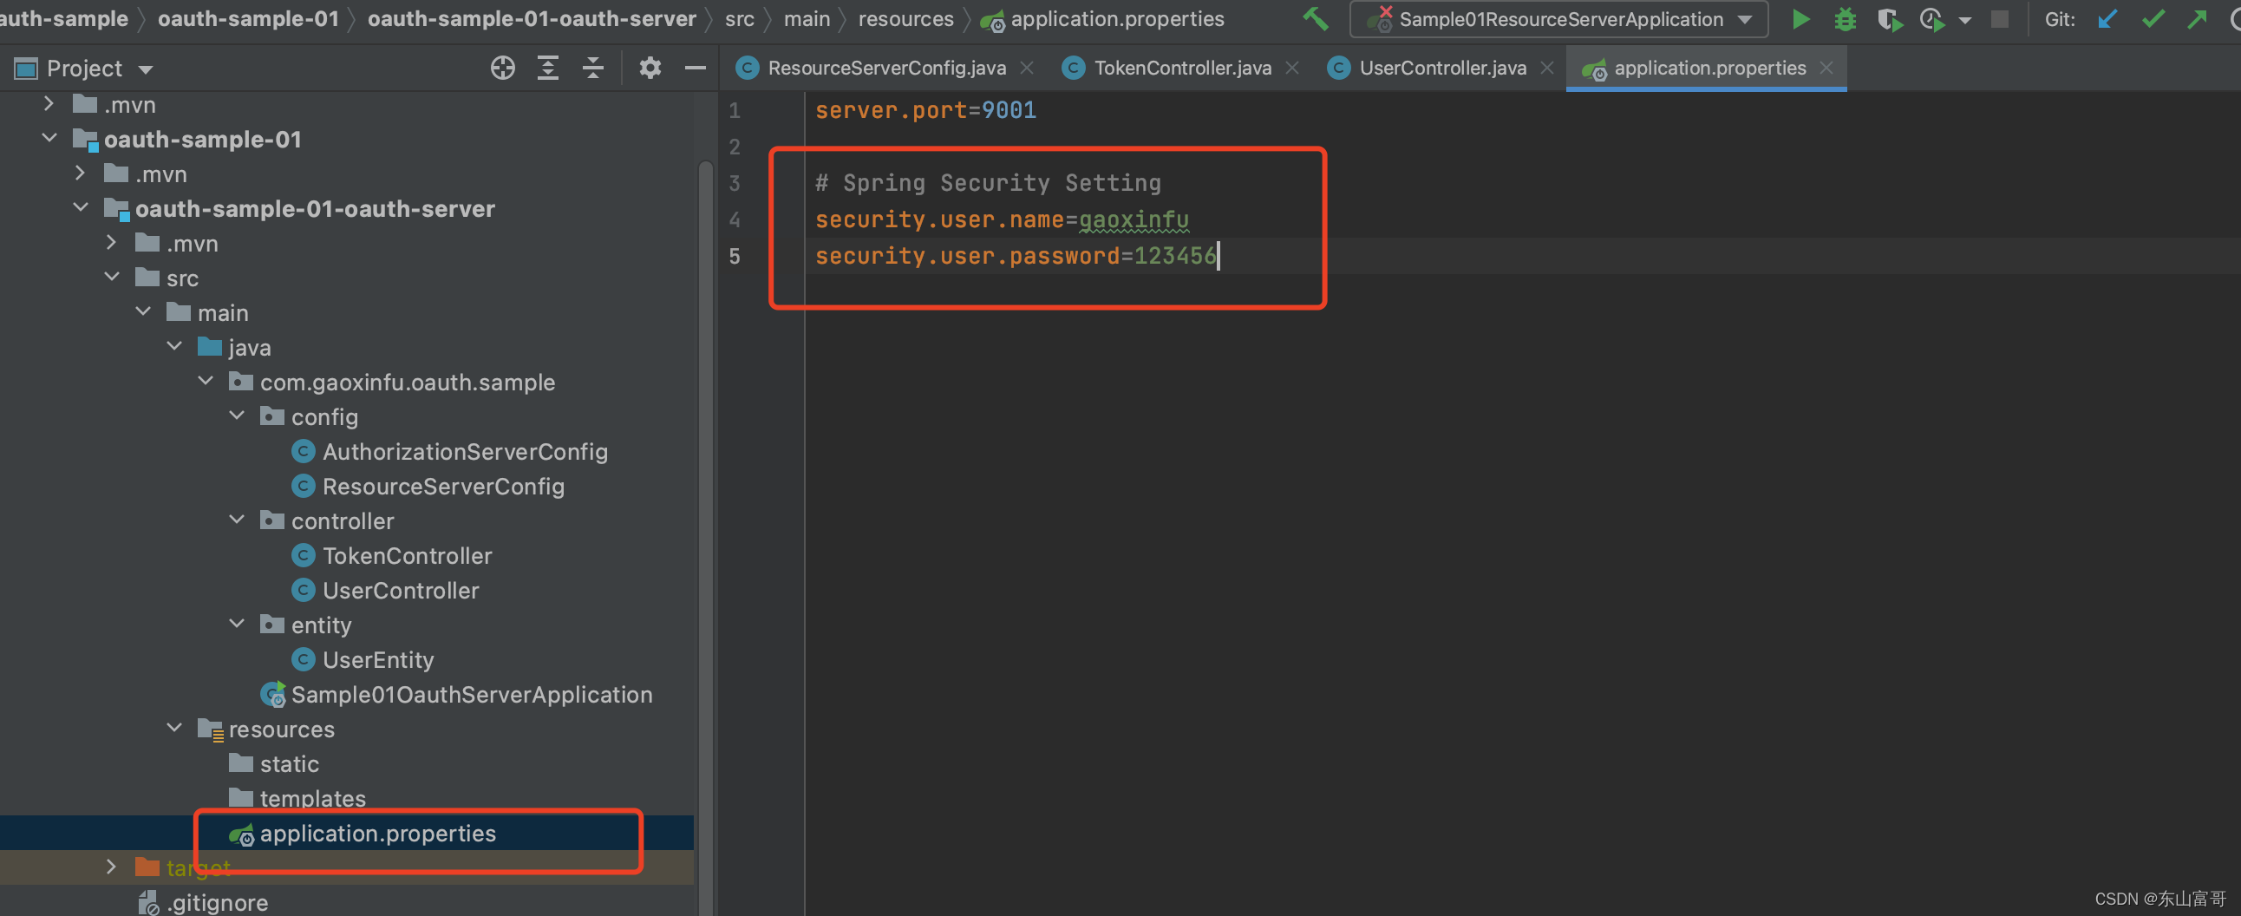
Task: Click oauth-sample-01 breadcrumb
Action: [248, 19]
